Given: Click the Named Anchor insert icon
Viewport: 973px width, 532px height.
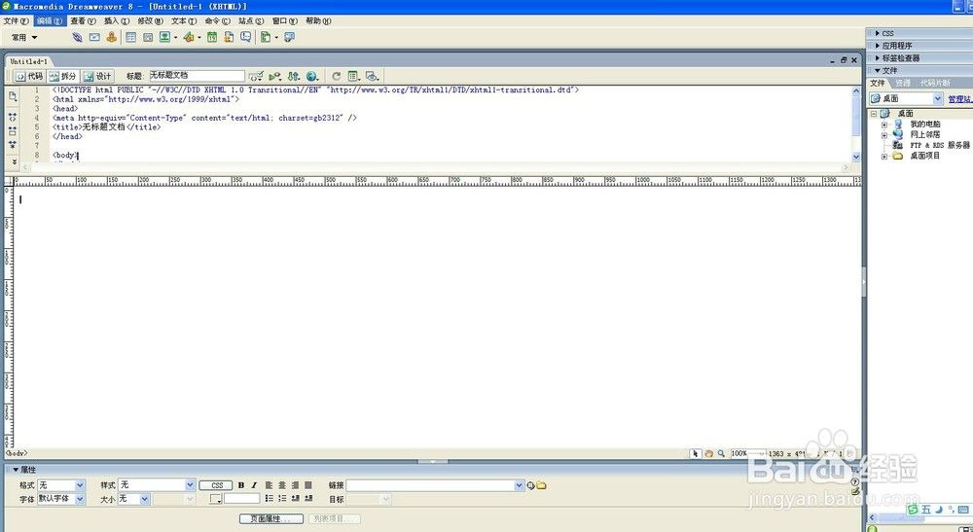Looking at the screenshot, I should pos(111,37).
